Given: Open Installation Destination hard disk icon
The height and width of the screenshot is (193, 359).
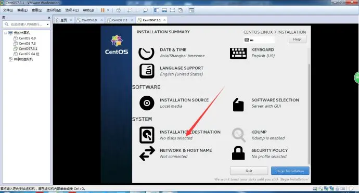Looking at the screenshot, I should (x=147, y=135).
